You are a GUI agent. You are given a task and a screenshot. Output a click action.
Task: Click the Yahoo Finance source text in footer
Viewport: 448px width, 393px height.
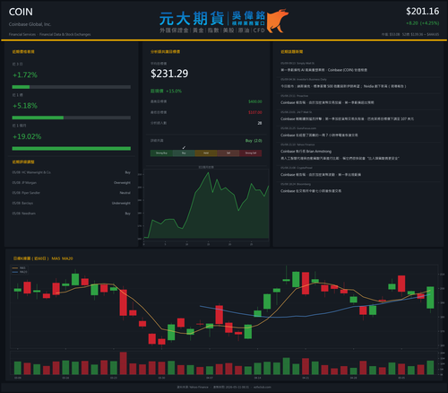tap(193, 387)
